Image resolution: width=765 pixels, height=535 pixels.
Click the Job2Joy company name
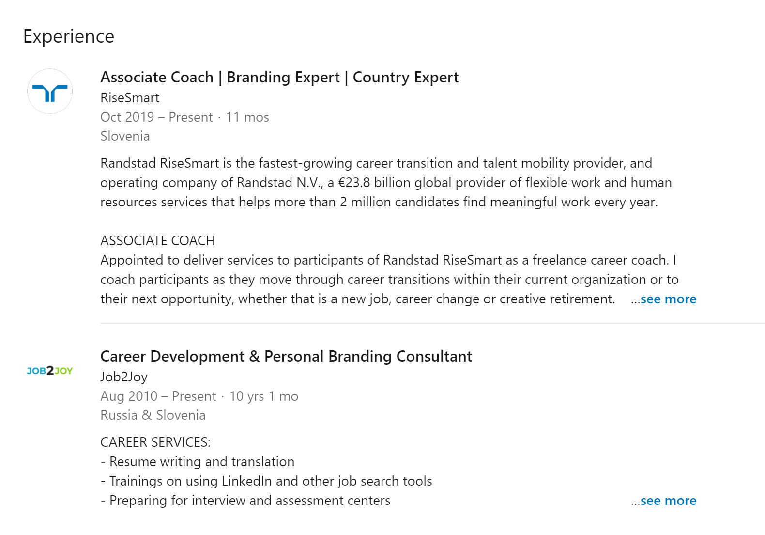point(124,377)
